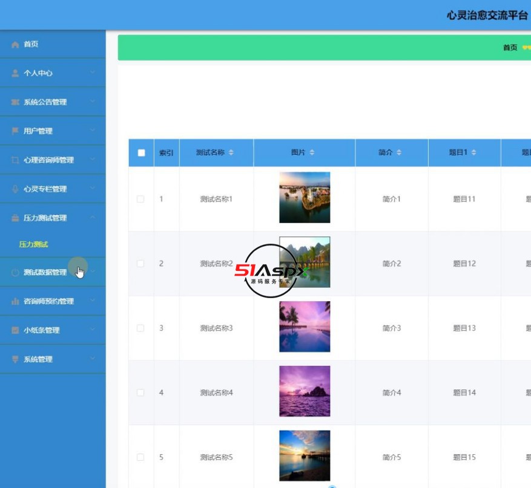Click the 首页 breadcrumb link

click(510, 48)
